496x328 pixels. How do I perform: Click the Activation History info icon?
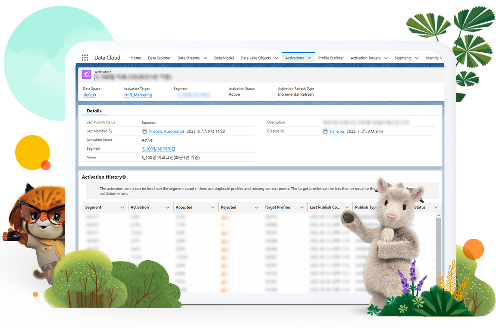pyautogui.click(x=124, y=177)
